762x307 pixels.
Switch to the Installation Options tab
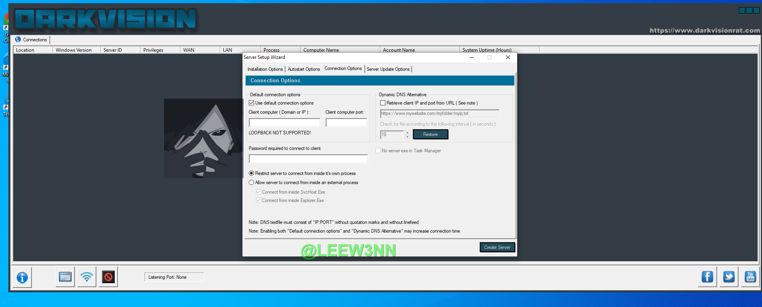pyautogui.click(x=265, y=69)
